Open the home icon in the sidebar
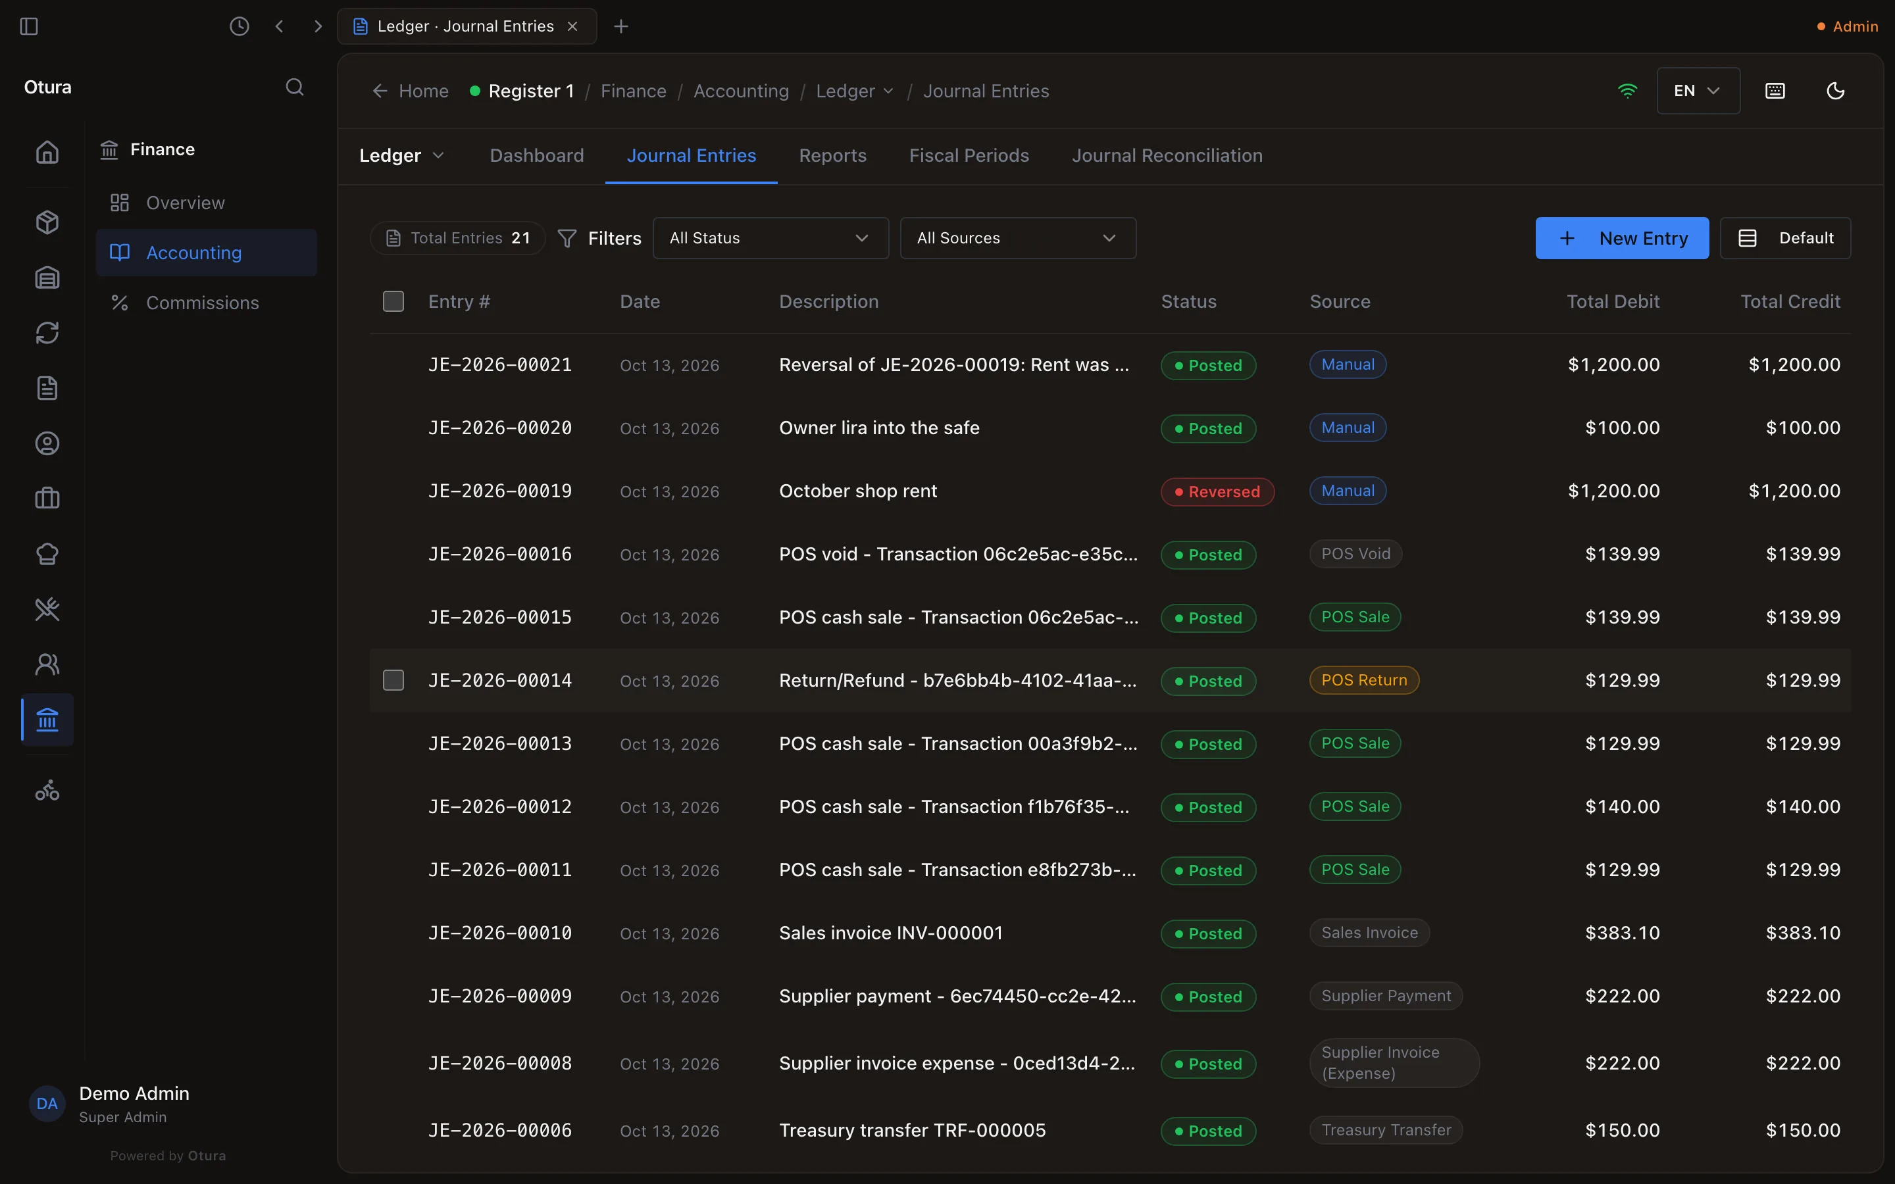1895x1184 pixels. (x=47, y=152)
